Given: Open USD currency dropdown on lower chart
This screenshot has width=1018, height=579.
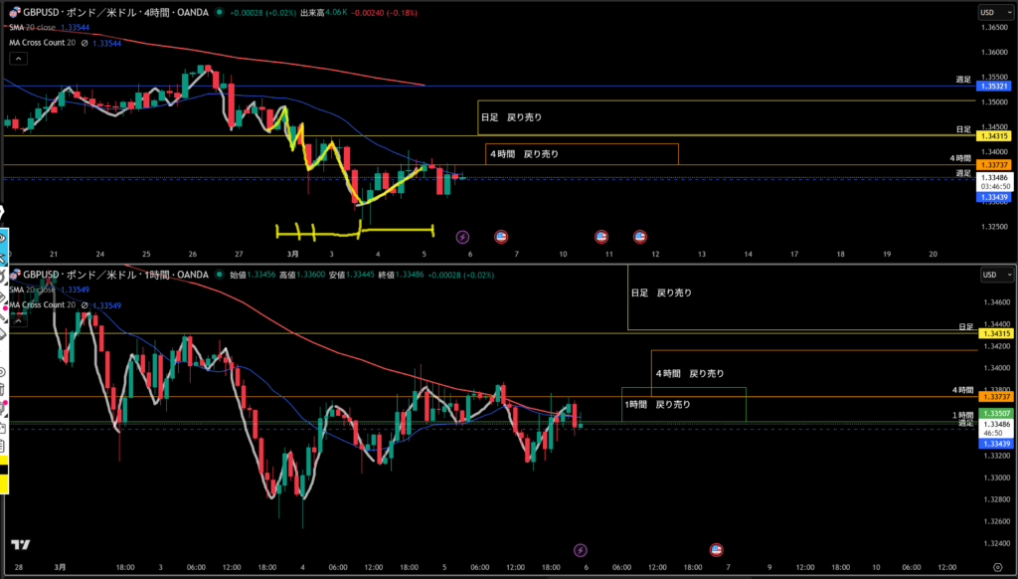Looking at the screenshot, I should [x=988, y=274].
